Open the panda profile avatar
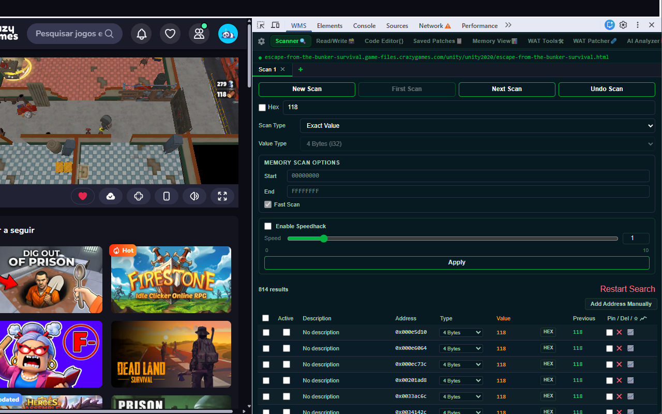The width and height of the screenshot is (662, 414). [228, 34]
